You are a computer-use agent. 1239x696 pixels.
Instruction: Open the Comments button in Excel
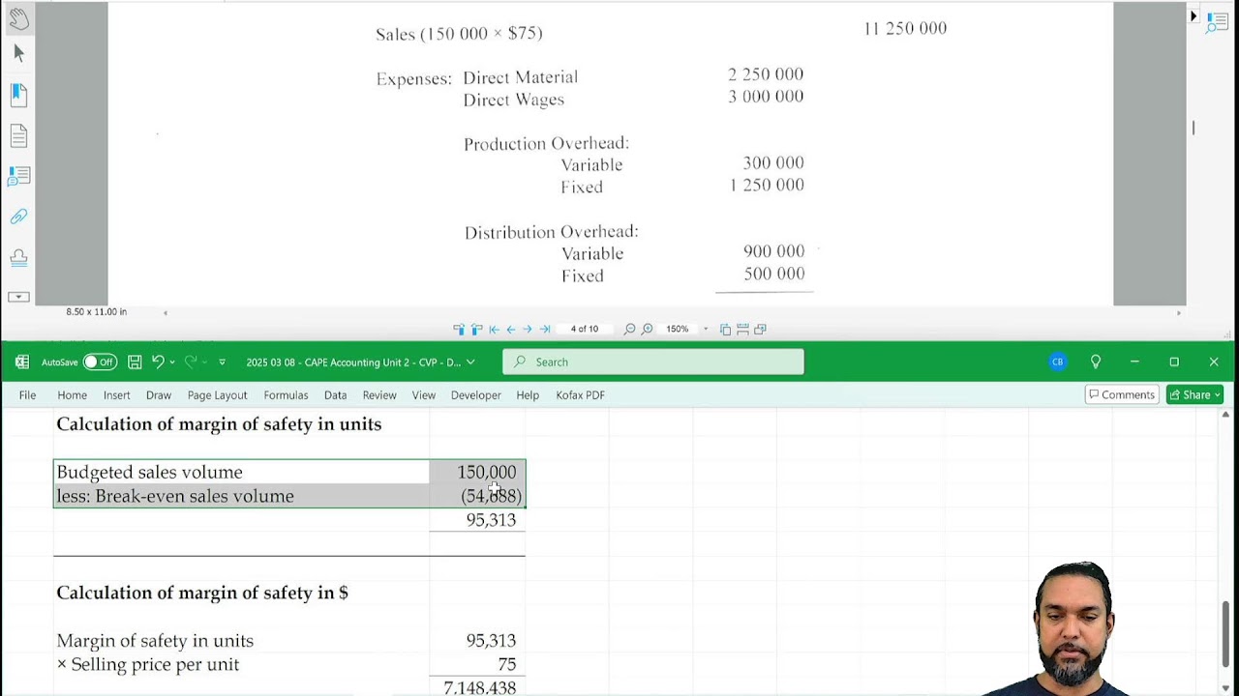(1122, 394)
